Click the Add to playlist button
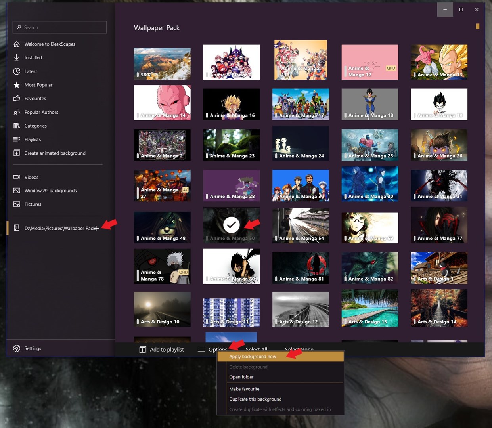Screen dimensions: 492x428 point(162,350)
